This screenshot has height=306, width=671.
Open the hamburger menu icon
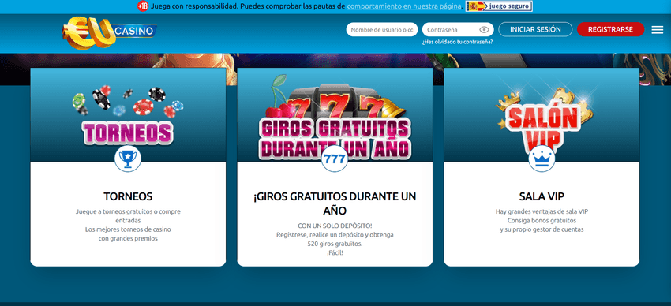657,29
